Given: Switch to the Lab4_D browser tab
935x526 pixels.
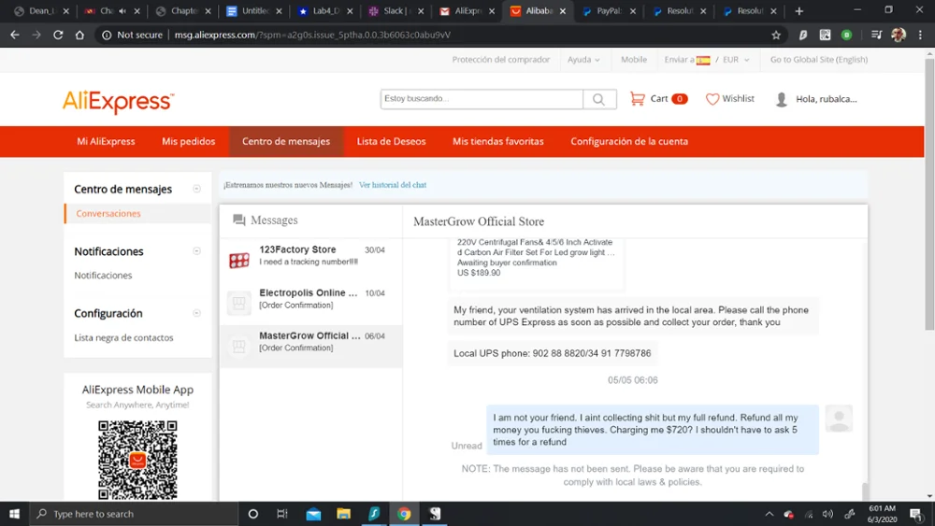Looking at the screenshot, I should [x=325, y=11].
